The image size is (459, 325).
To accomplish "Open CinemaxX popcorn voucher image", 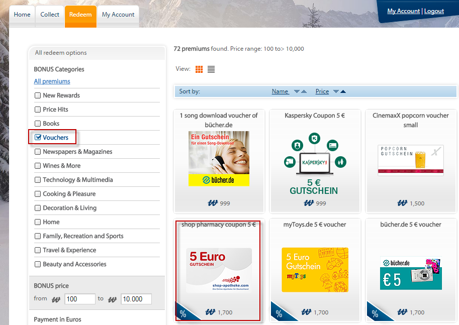I will [411, 160].
